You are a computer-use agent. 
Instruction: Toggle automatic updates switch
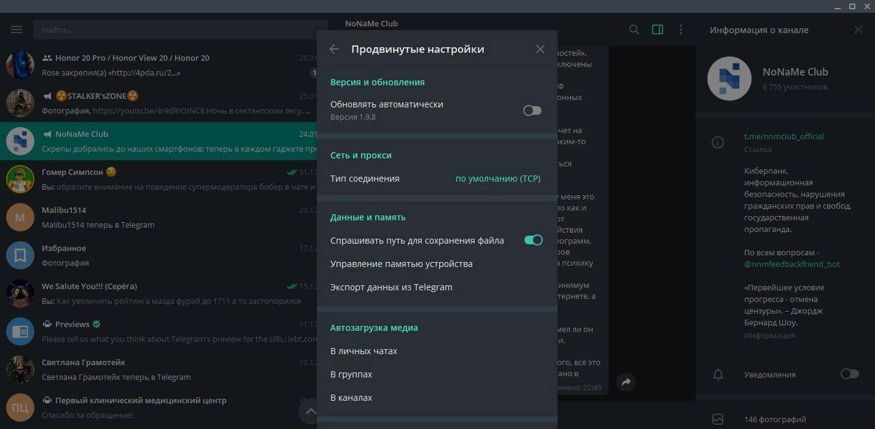(x=532, y=110)
